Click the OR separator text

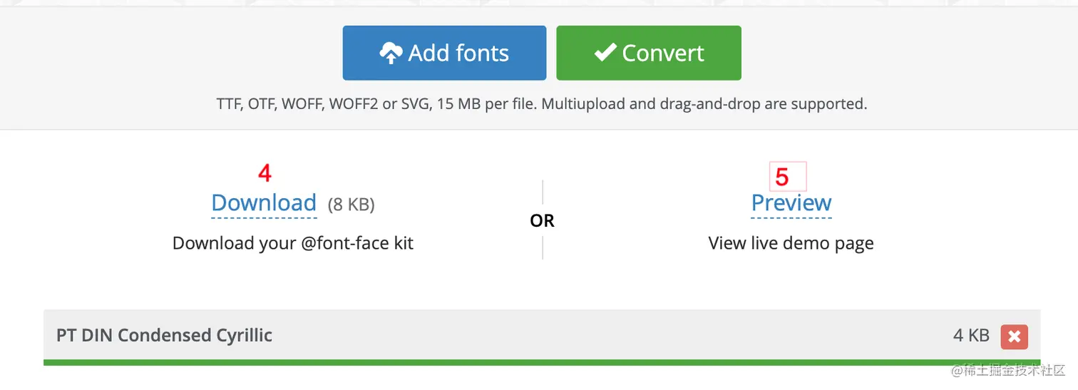pos(542,221)
